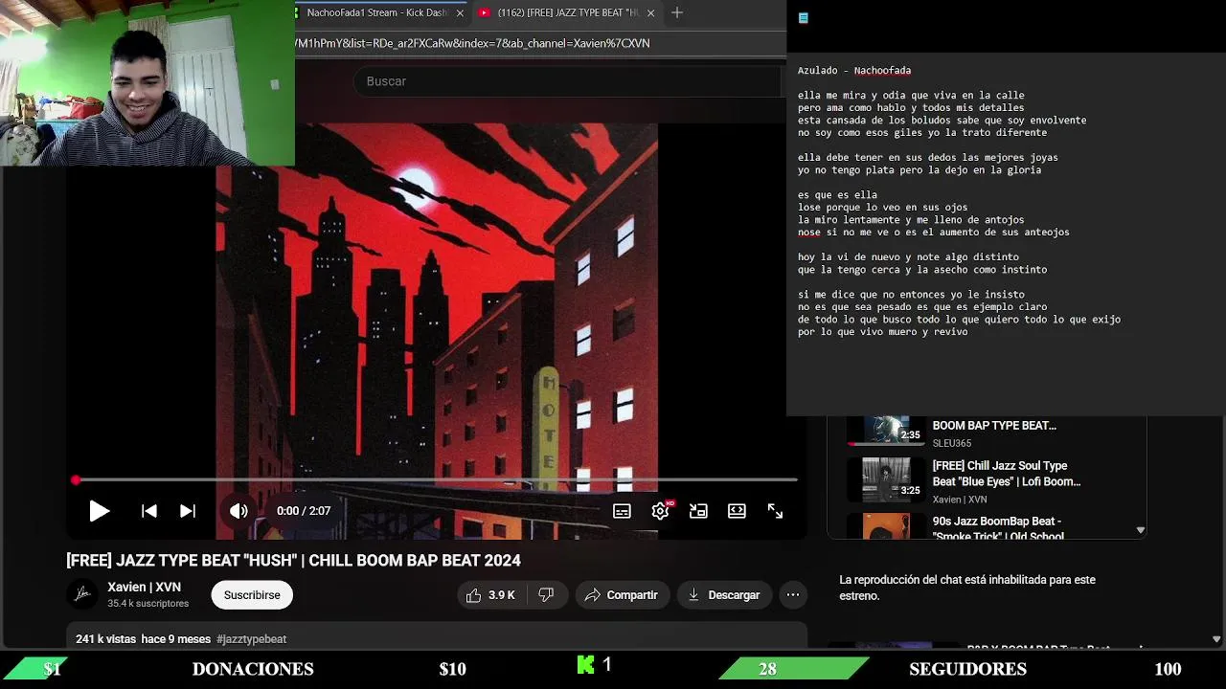Play the JAZZ TYPE BEAT video
Screen dimensions: 1226x689
click(x=99, y=511)
